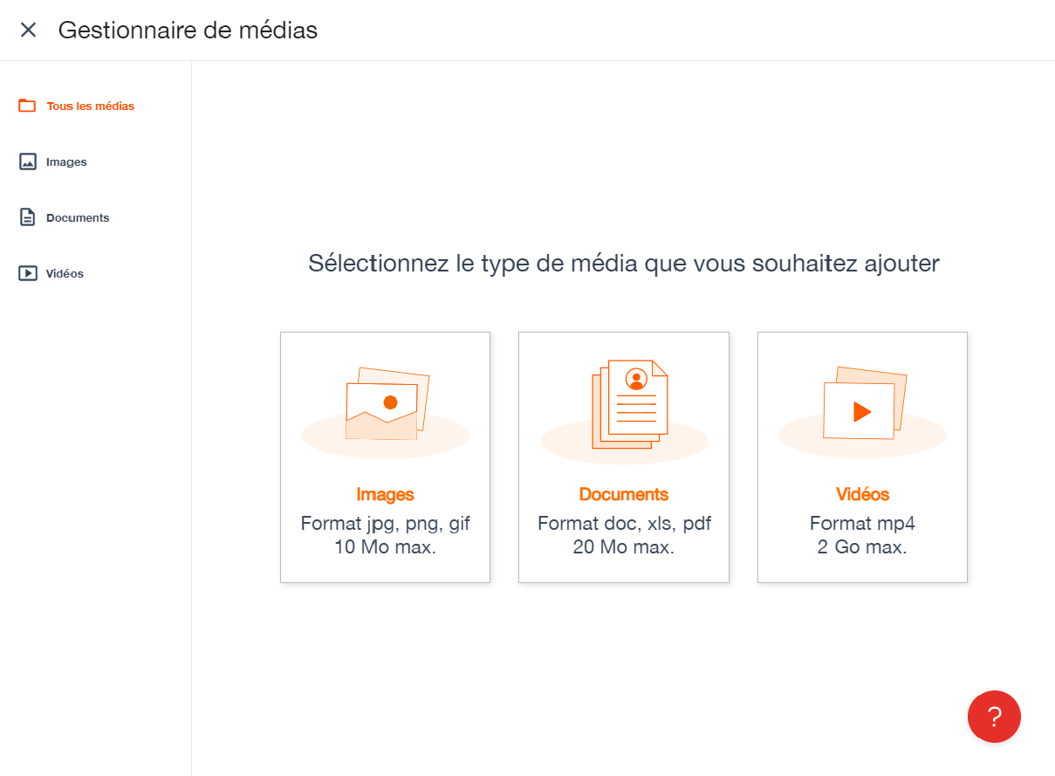The height and width of the screenshot is (776, 1055).
Task: Click the orange Documents label on its card
Action: (x=623, y=494)
